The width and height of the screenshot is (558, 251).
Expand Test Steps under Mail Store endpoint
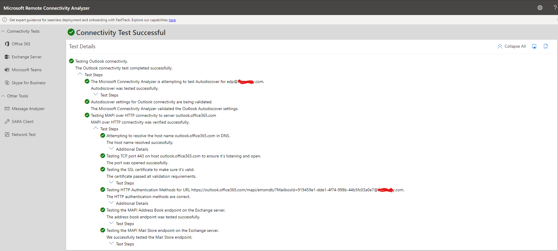coord(111,243)
